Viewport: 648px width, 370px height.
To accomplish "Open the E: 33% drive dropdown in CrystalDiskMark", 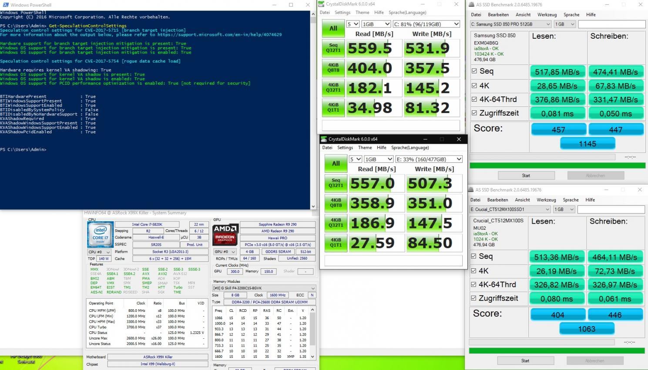I will click(429, 159).
